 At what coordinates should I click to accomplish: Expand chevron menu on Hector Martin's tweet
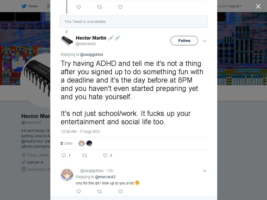205,41
